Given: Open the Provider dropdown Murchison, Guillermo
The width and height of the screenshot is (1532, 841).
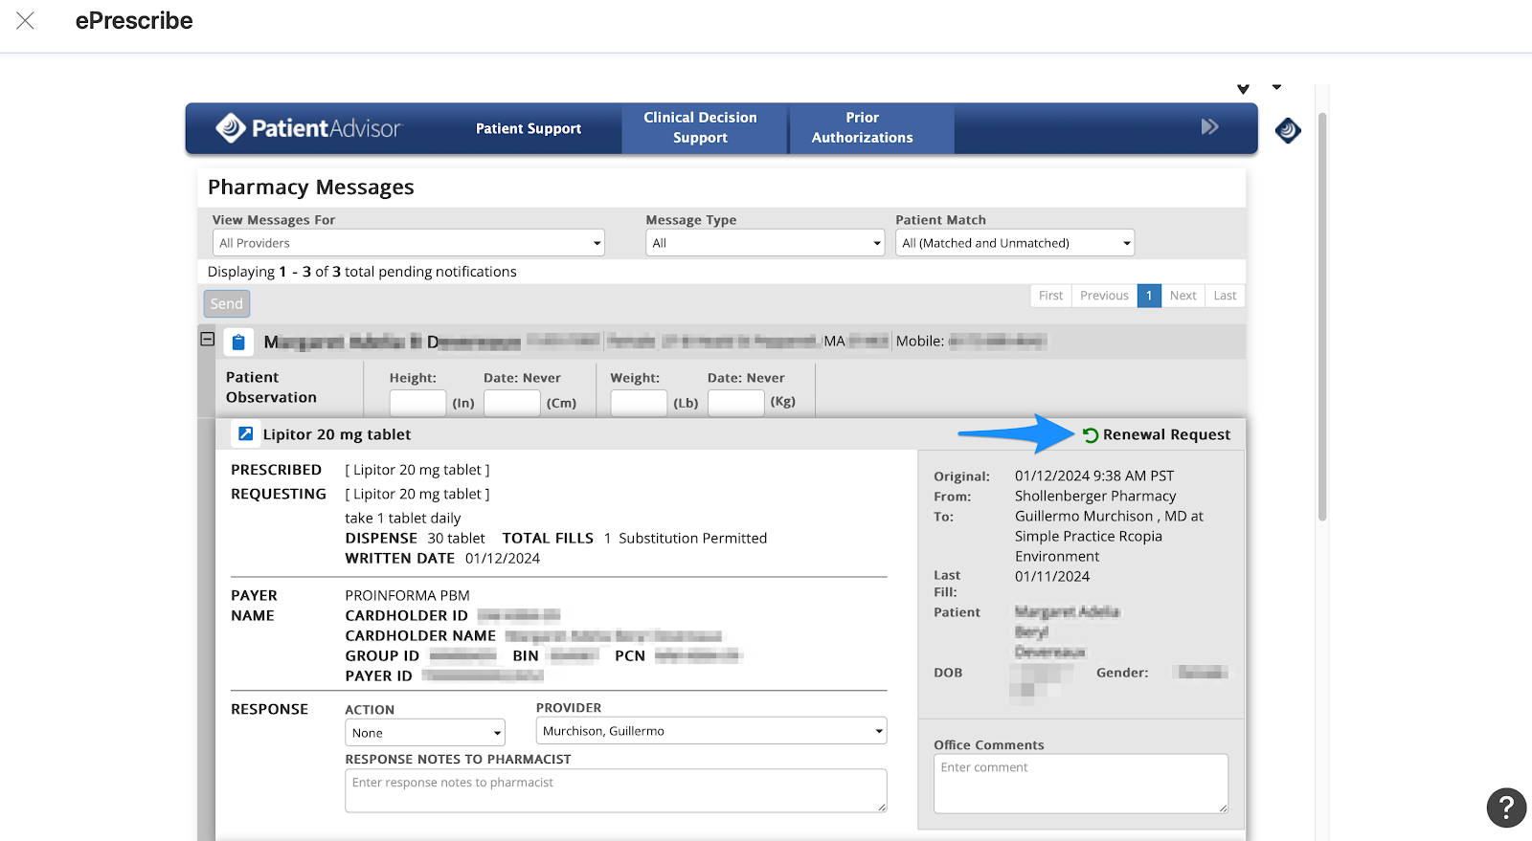Looking at the screenshot, I should (x=711, y=731).
